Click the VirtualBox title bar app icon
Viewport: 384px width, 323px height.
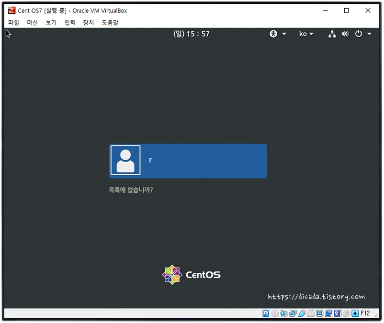click(11, 11)
